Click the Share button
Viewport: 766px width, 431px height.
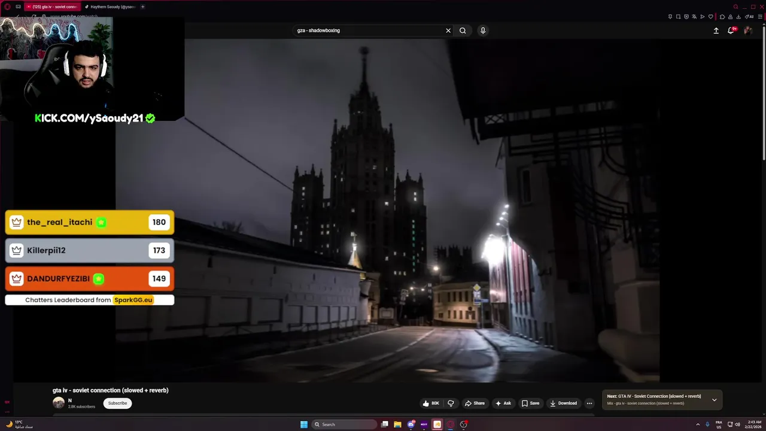click(475, 403)
